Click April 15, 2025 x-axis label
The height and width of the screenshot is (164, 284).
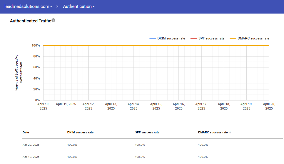pos(156,106)
